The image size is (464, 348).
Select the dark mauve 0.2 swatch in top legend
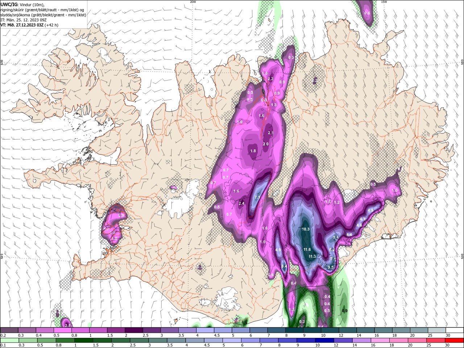[x=9, y=330]
